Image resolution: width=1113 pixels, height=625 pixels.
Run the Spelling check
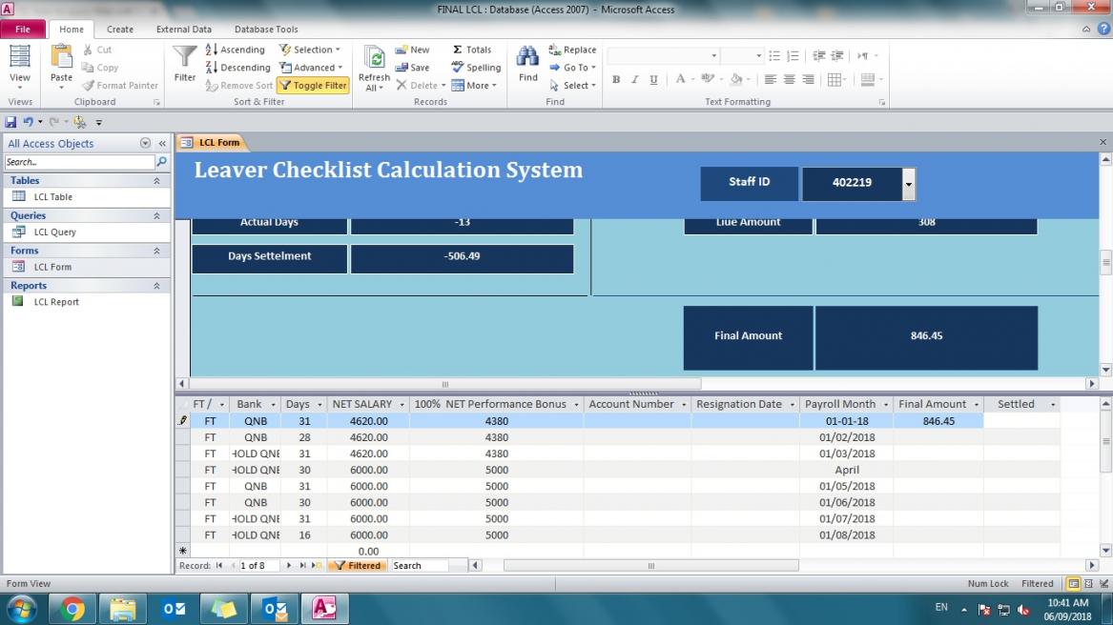[476, 68]
